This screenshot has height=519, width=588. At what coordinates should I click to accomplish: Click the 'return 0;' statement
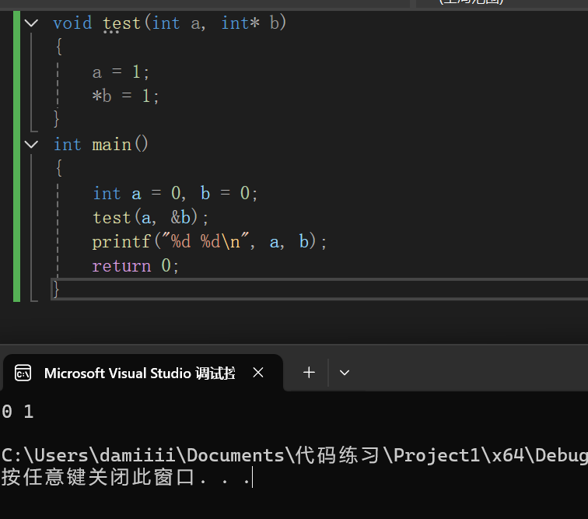136,265
